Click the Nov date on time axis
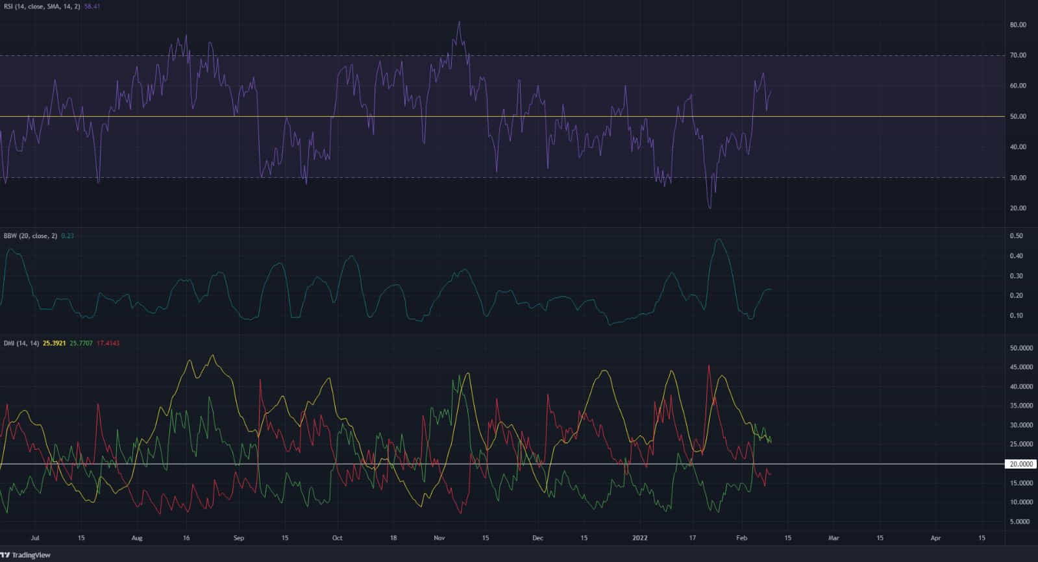1038x562 pixels. click(439, 538)
